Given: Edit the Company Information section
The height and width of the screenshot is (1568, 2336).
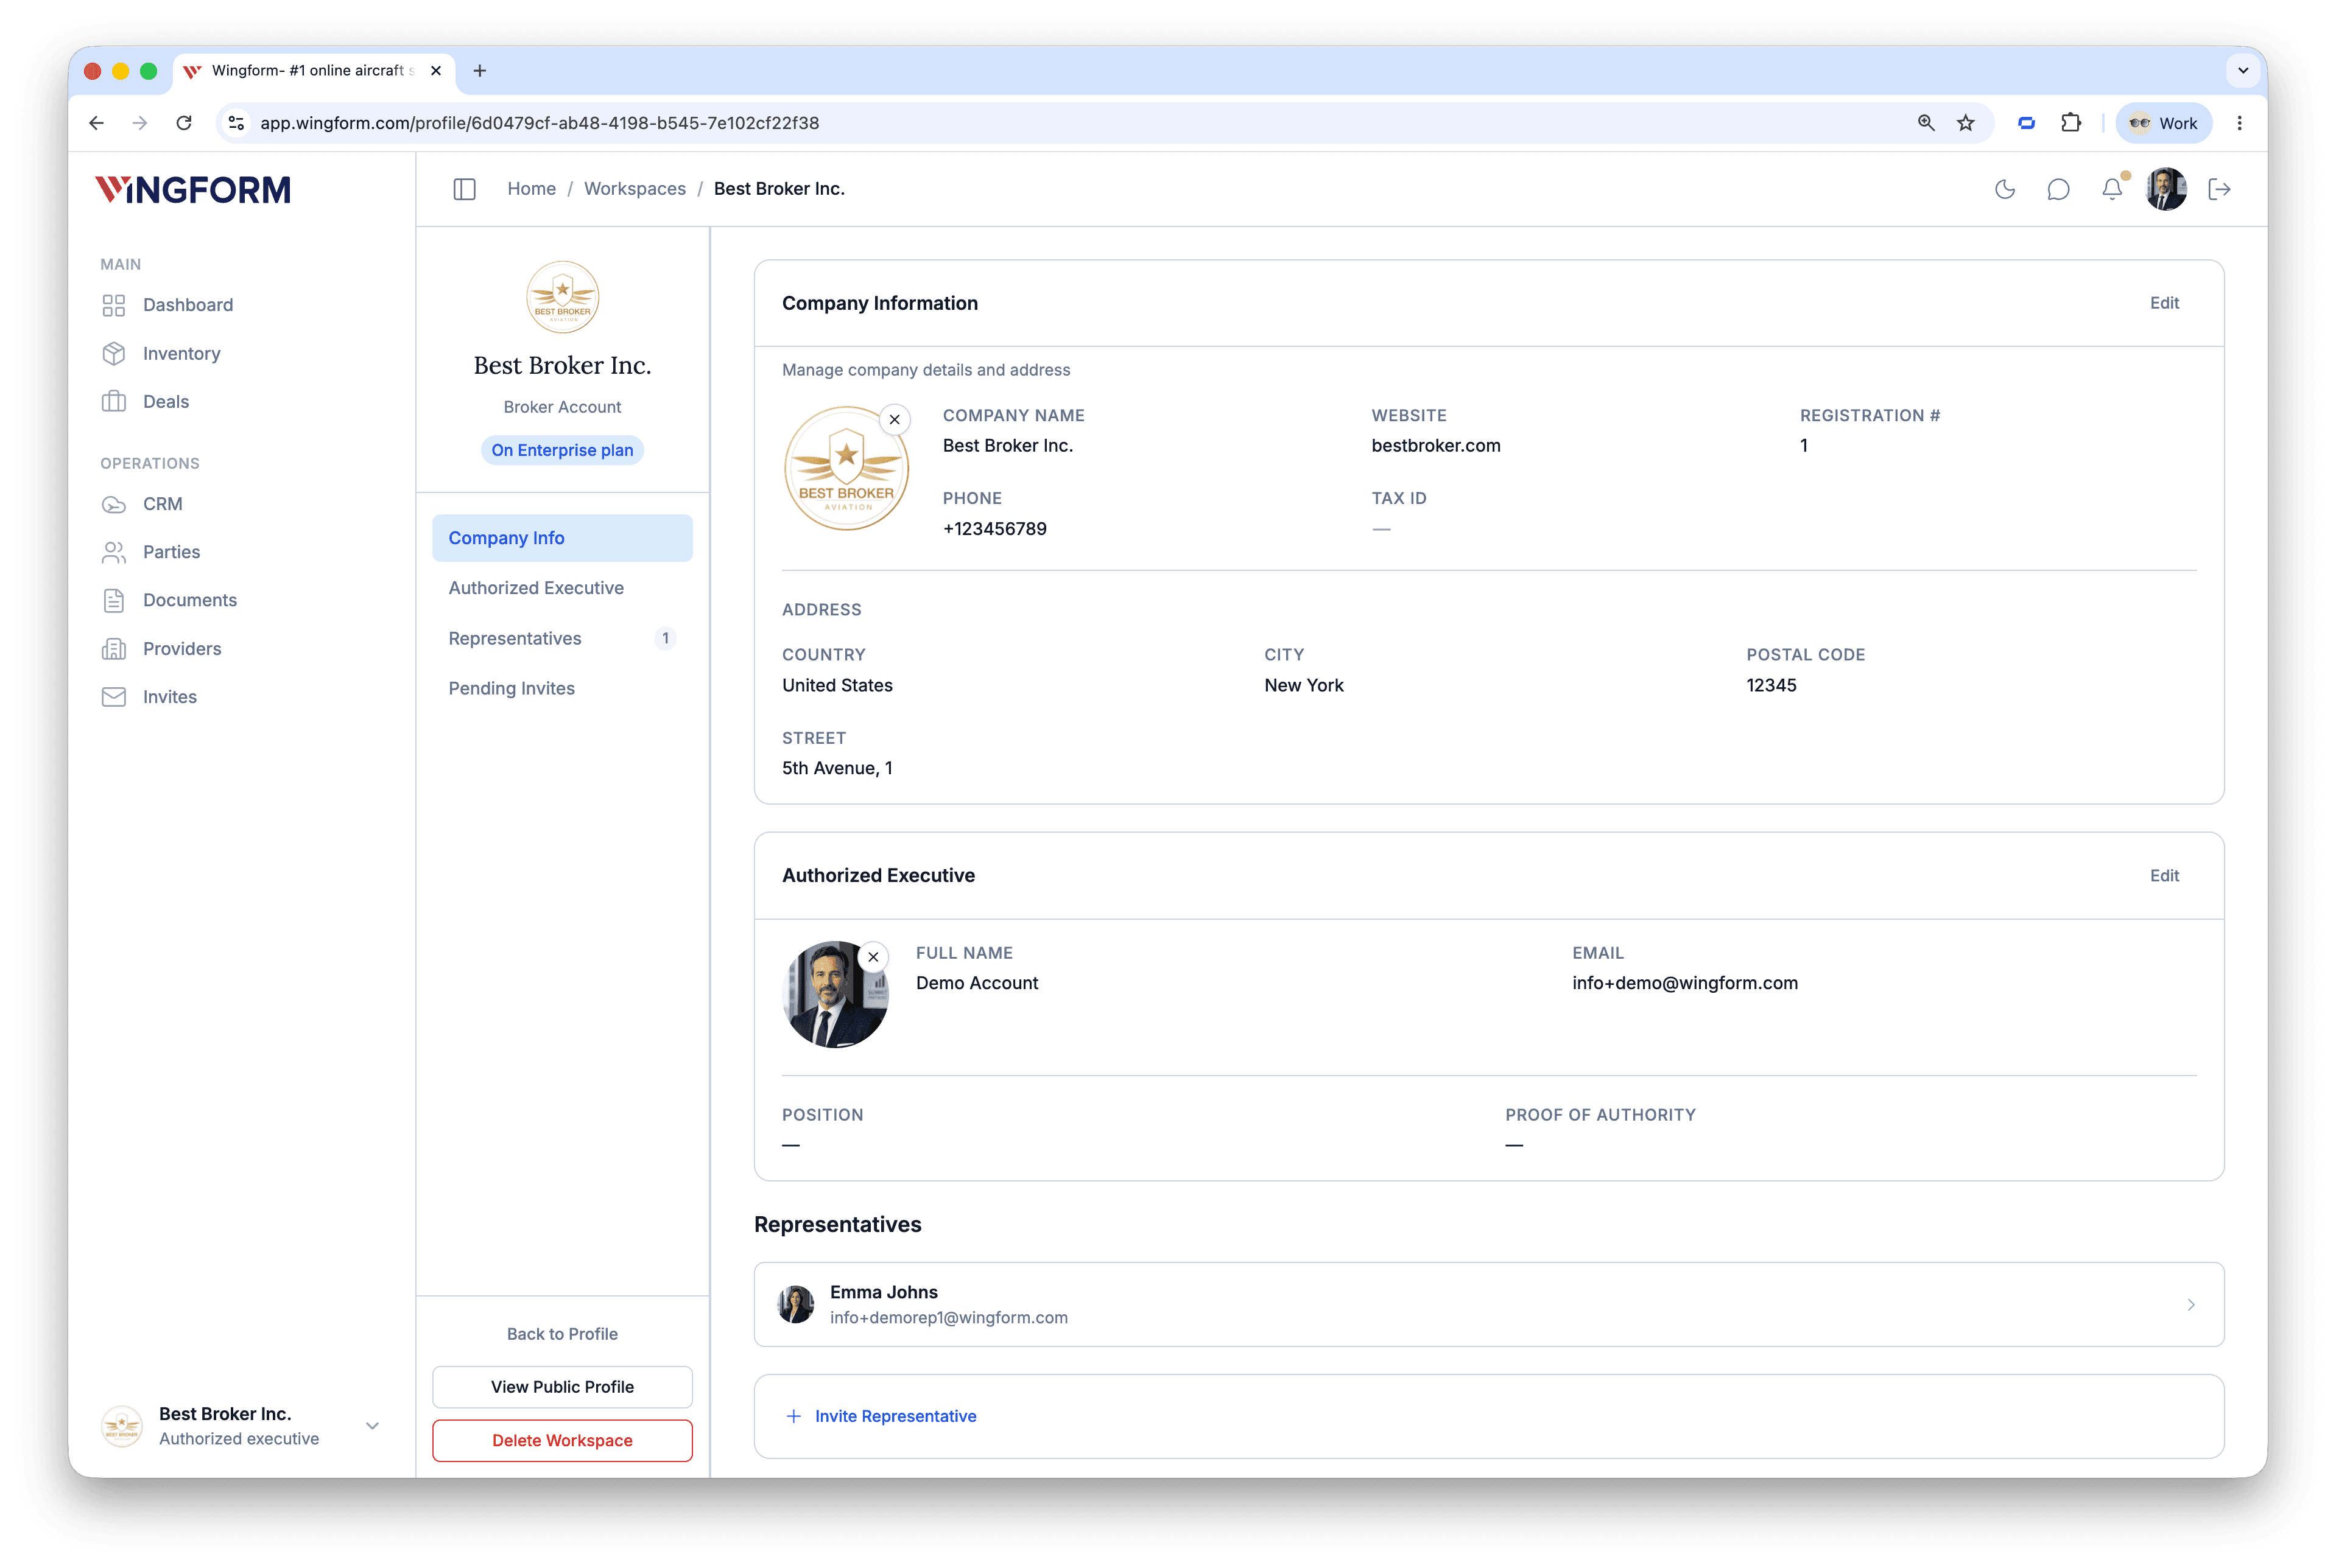Looking at the screenshot, I should 2164,303.
